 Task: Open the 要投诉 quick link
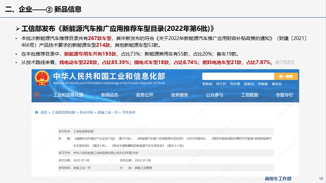[277, 84]
